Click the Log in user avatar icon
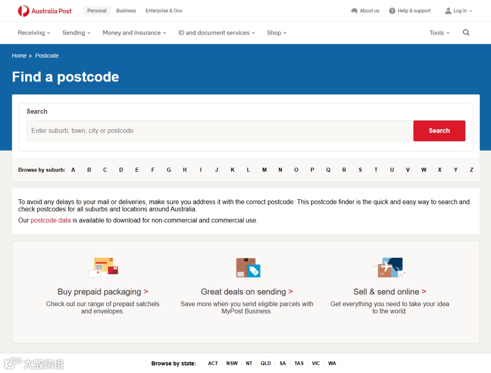This screenshot has width=491, height=373. tap(448, 11)
